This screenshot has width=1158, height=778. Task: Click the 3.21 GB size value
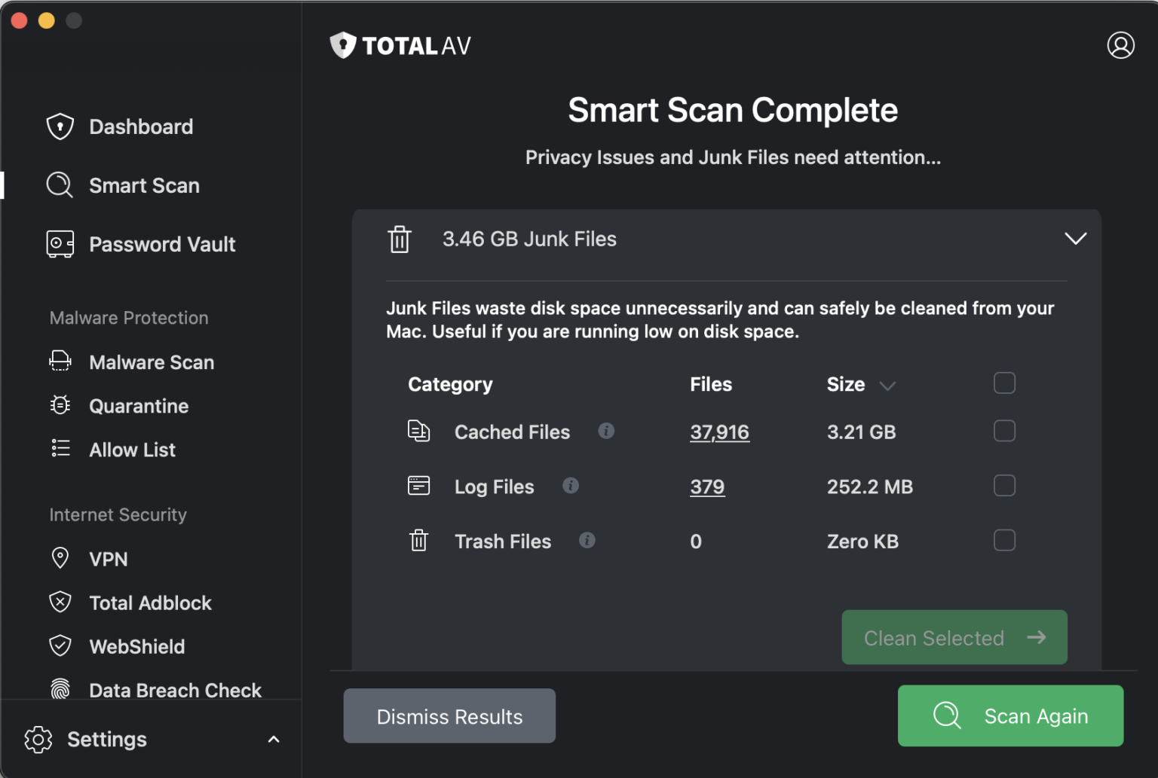point(862,432)
